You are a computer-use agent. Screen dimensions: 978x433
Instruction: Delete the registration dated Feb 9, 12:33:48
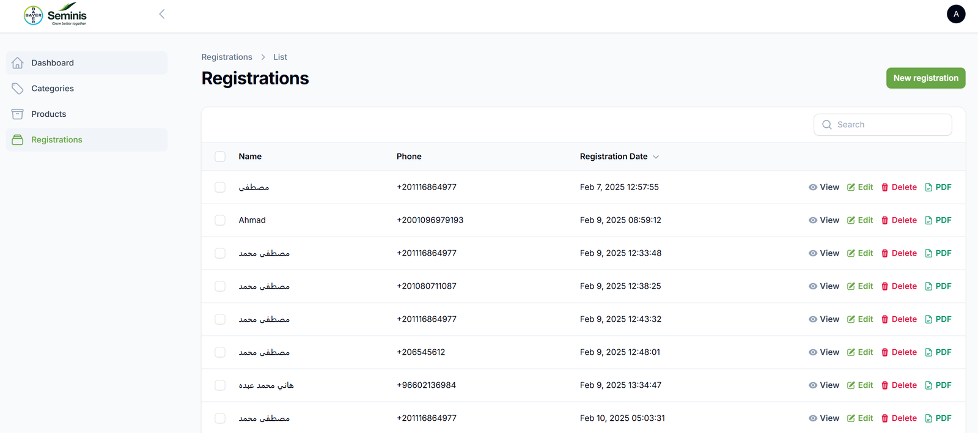coord(899,253)
